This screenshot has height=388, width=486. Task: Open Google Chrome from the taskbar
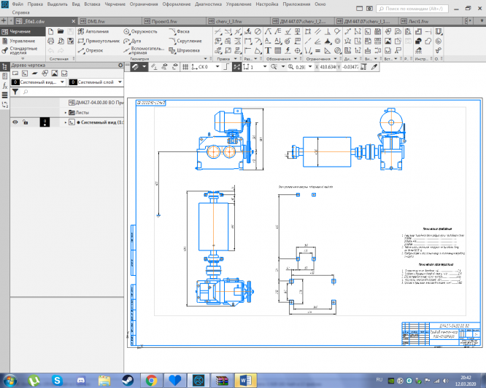coord(151,380)
